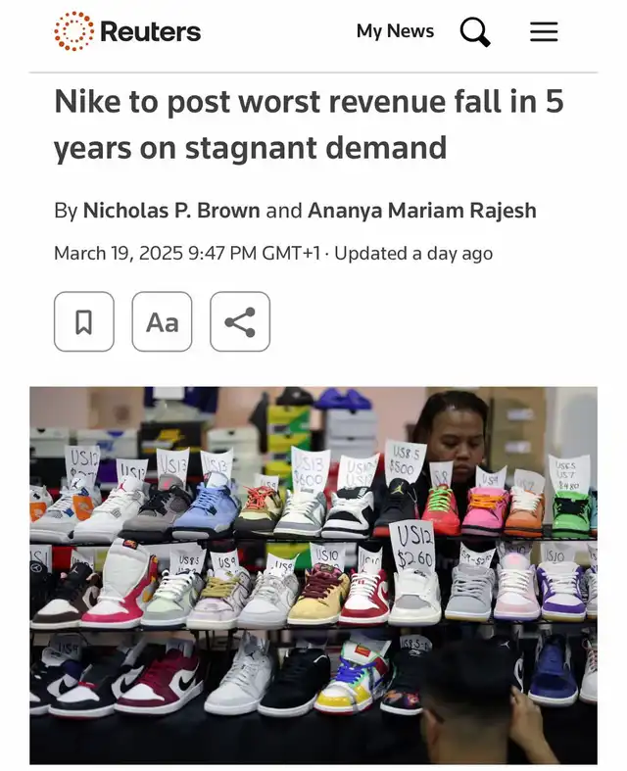Screen dimensions: 627x771
Task: Click the Nike revenue fall headline
Action: click(x=309, y=124)
